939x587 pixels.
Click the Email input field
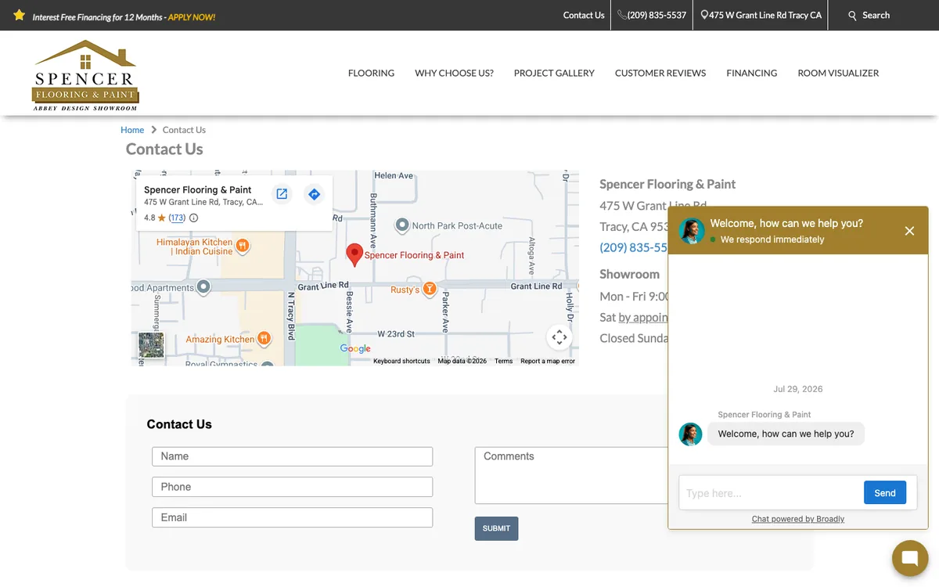pyautogui.click(x=292, y=517)
